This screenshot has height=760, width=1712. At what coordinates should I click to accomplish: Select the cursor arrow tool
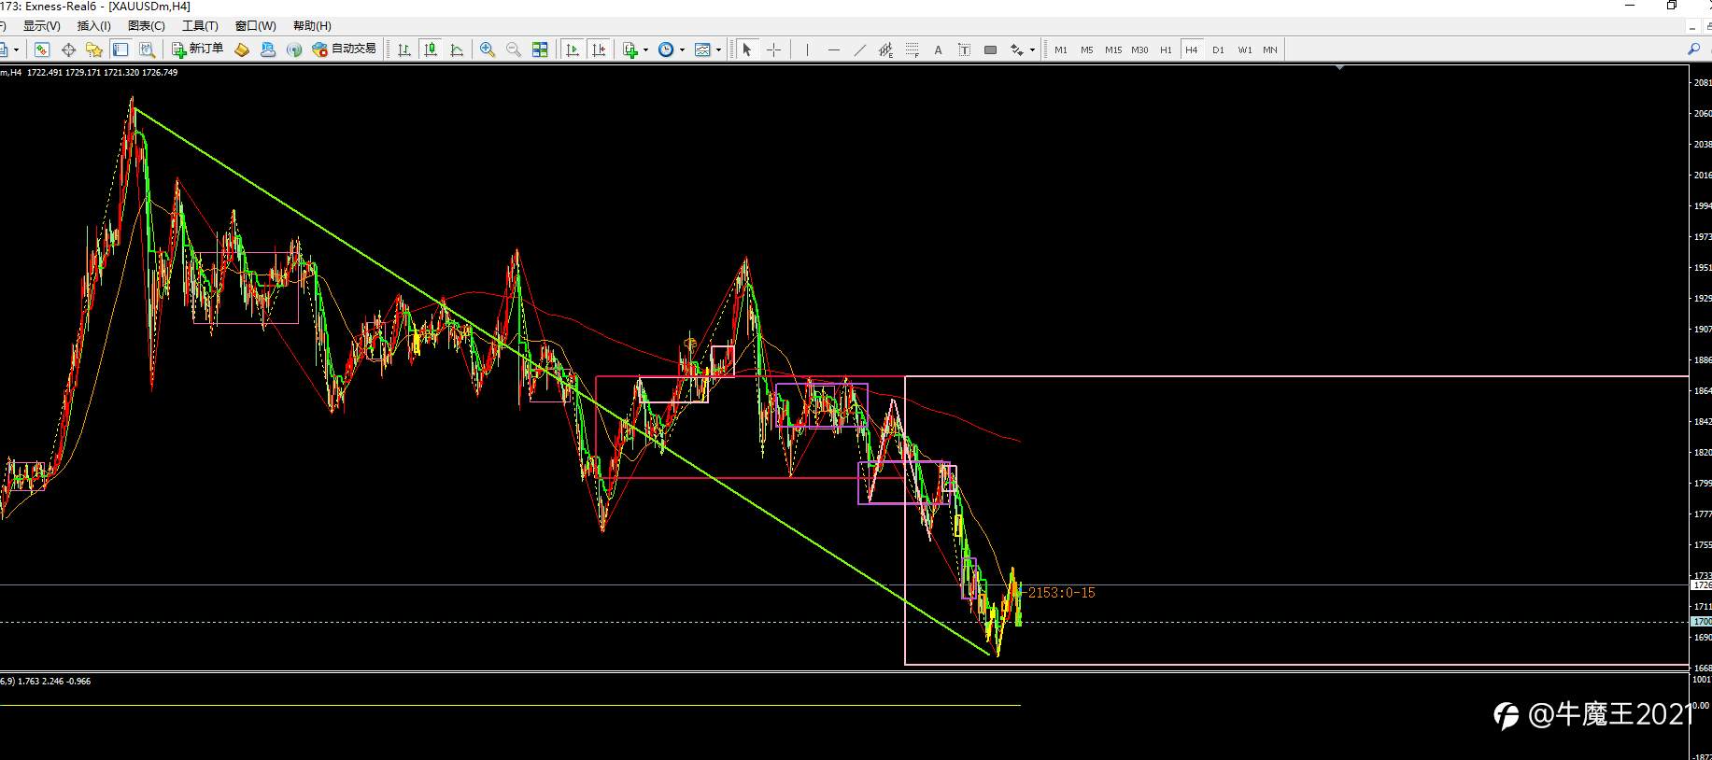tap(747, 49)
